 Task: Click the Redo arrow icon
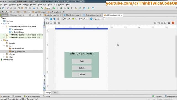tap(11, 8)
